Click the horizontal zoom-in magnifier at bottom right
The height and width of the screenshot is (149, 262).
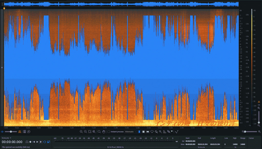click(259, 132)
